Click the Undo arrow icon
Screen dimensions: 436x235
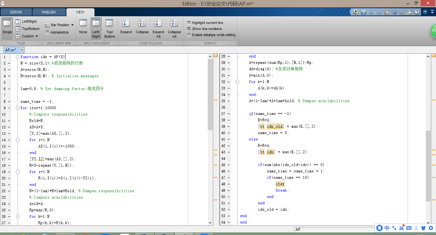[394, 12]
